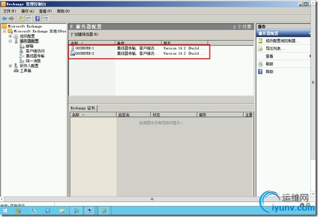318x217 pixels.
Task: Click the 08SERVER-1 server icon
Action: [x=73, y=48]
